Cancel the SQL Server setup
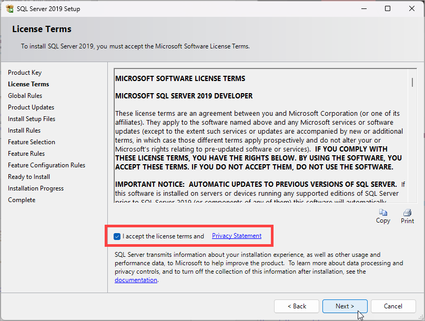 [393, 306]
